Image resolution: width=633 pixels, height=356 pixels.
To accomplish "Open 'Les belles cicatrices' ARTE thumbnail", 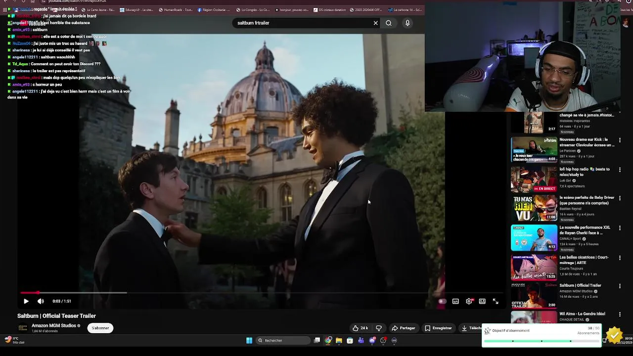I will (x=534, y=267).
